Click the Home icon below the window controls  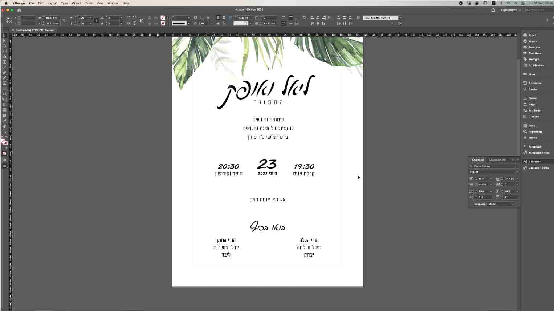click(x=19, y=10)
